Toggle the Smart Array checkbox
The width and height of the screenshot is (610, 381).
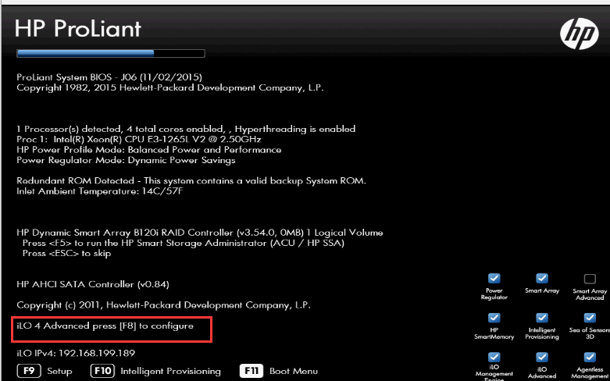tap(542, 279)
